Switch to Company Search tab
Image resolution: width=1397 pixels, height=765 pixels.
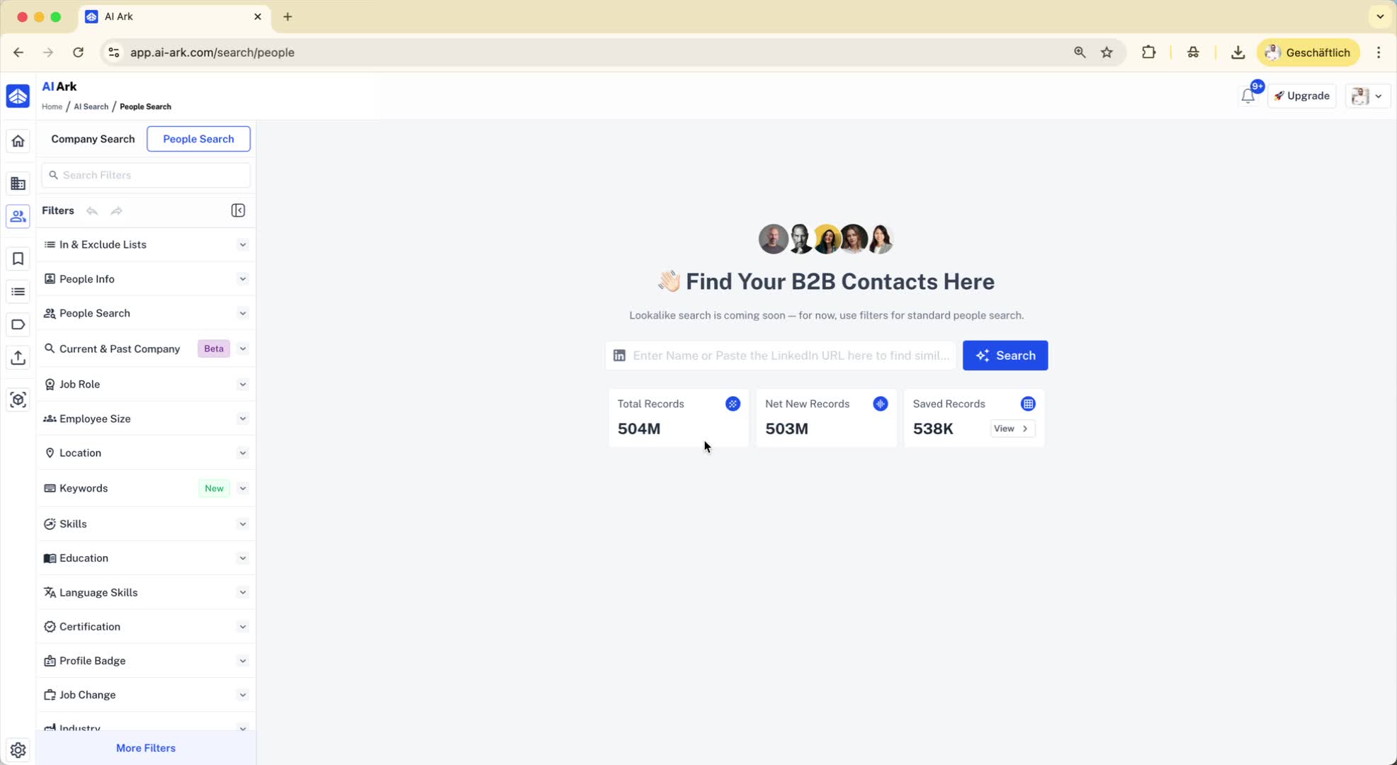[93, 139]
